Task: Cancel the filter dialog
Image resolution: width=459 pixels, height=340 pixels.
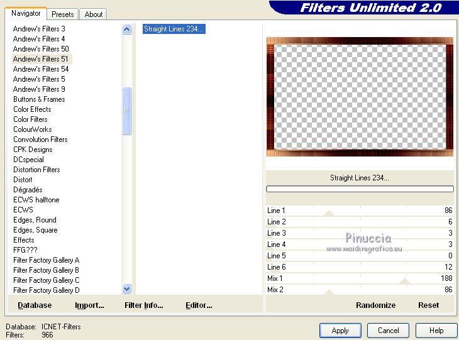Action: pyautogui.click(x=388, y=331)
